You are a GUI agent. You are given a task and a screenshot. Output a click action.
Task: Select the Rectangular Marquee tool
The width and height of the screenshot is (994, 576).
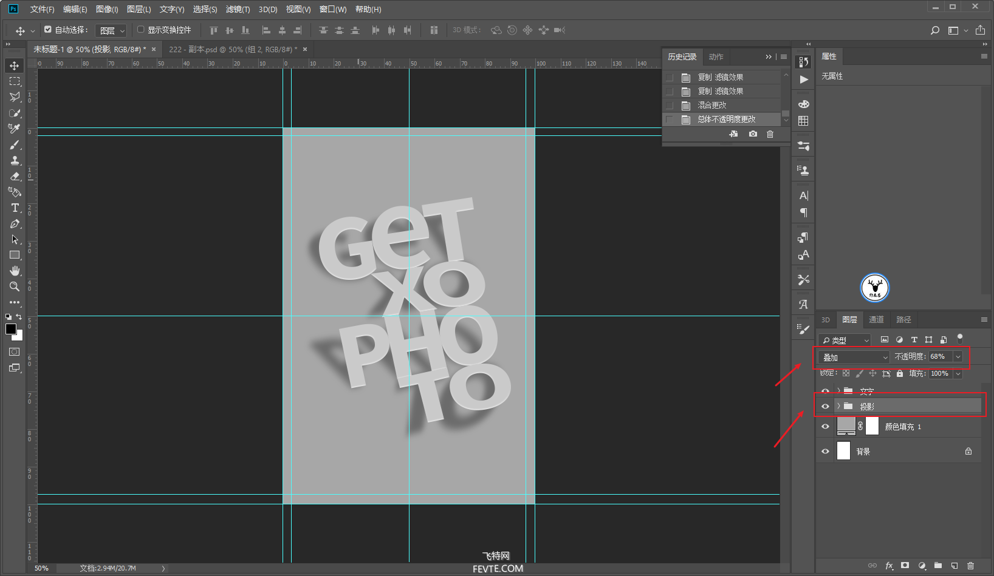click(x=15, y=81)
